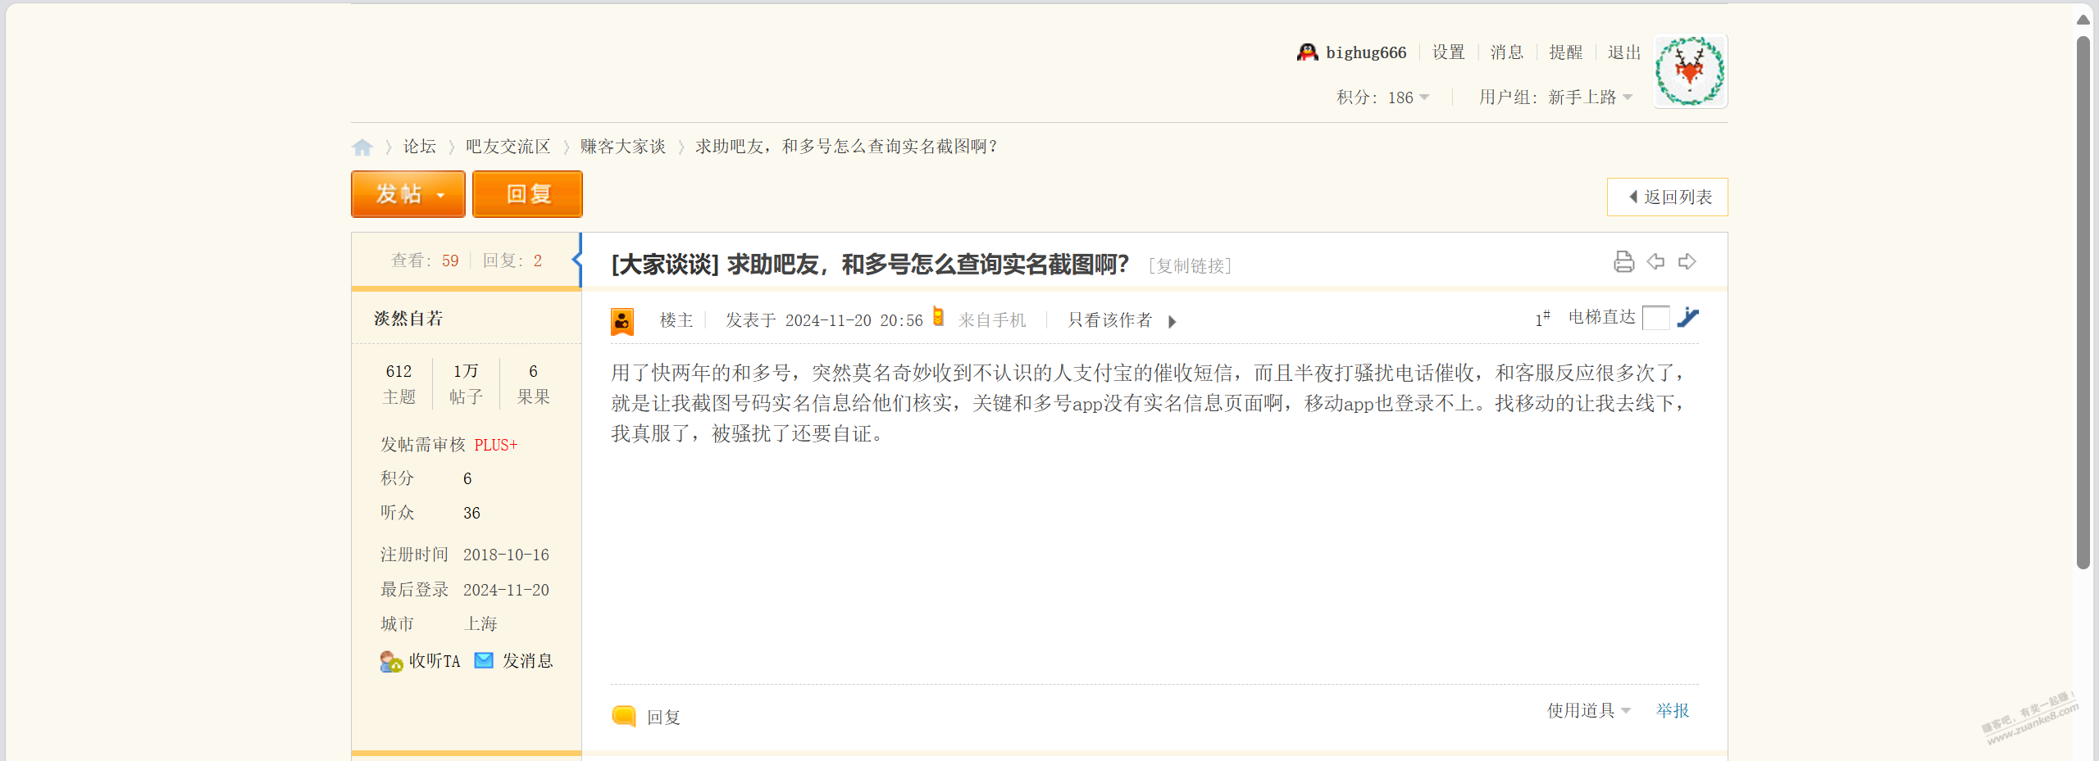Click the scroll up arrow on scrollbar
The image size is (2099, 761).
point(2083,19)
